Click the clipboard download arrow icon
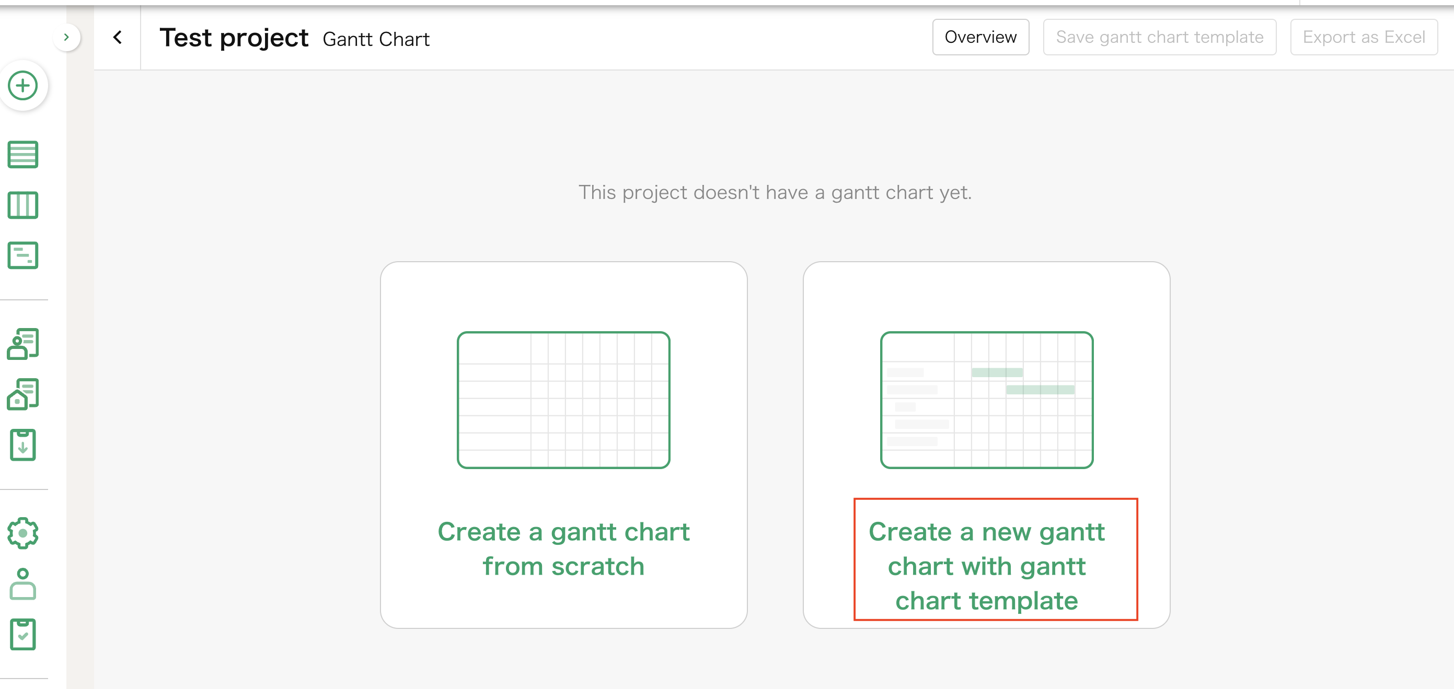 [x=22, y=445]
